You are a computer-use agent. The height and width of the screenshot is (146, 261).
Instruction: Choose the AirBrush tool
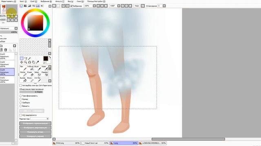point(31,68)
